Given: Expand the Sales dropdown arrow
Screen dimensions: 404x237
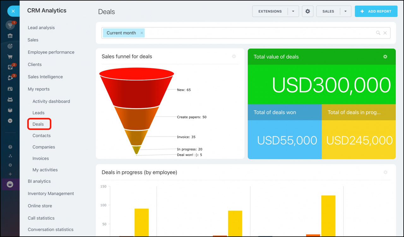Looking at the screenshot, I should pyautogui.click(x=346, y=11).
